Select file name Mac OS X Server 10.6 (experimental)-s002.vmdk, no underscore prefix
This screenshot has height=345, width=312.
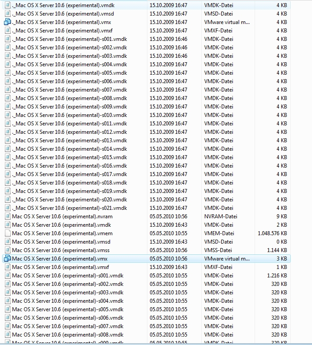[68, 284]
